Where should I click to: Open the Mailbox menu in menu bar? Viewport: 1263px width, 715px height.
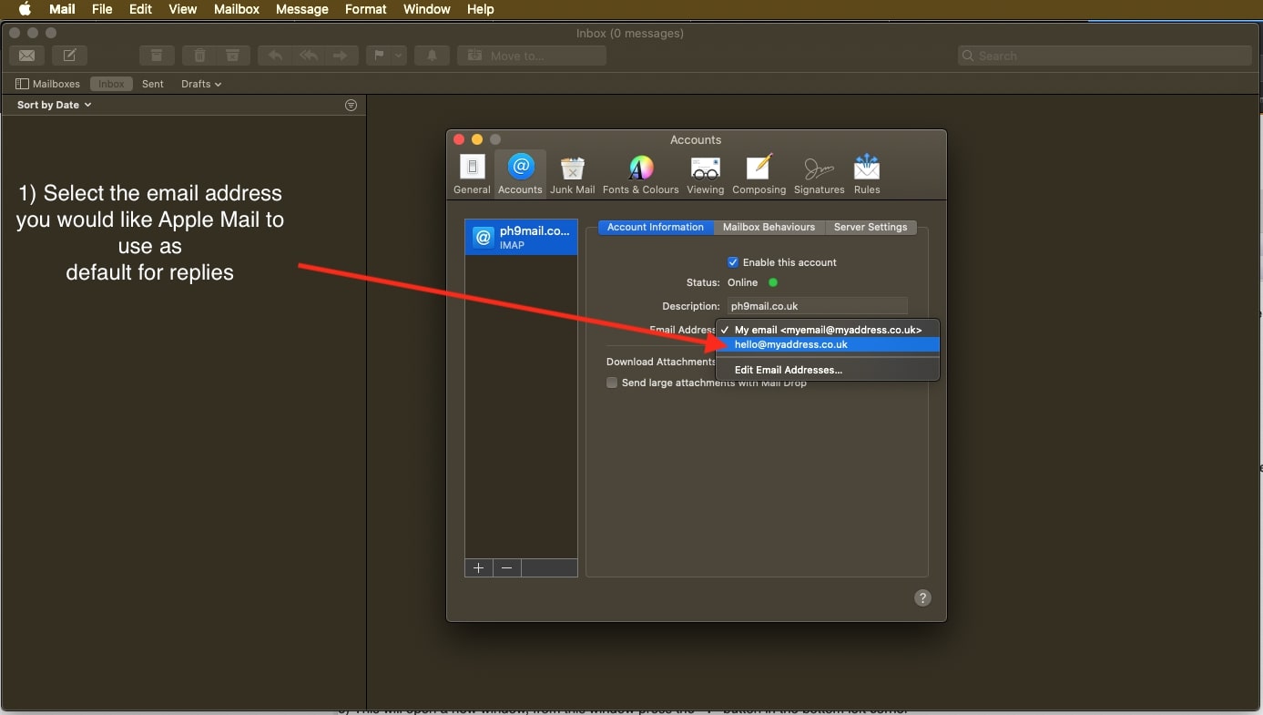237,9
